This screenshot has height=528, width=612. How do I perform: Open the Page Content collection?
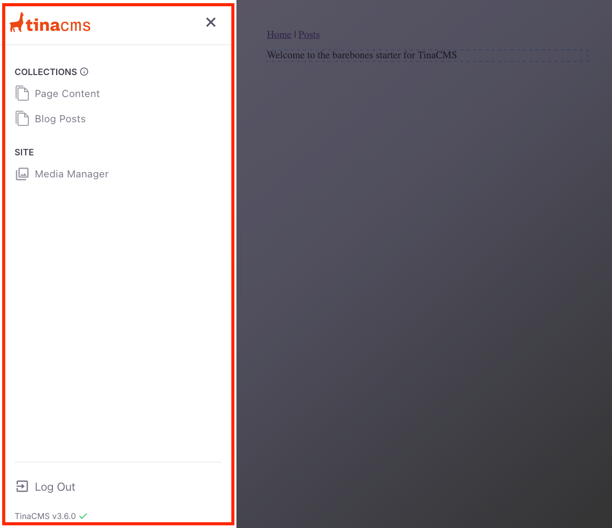tap(67, 94)
